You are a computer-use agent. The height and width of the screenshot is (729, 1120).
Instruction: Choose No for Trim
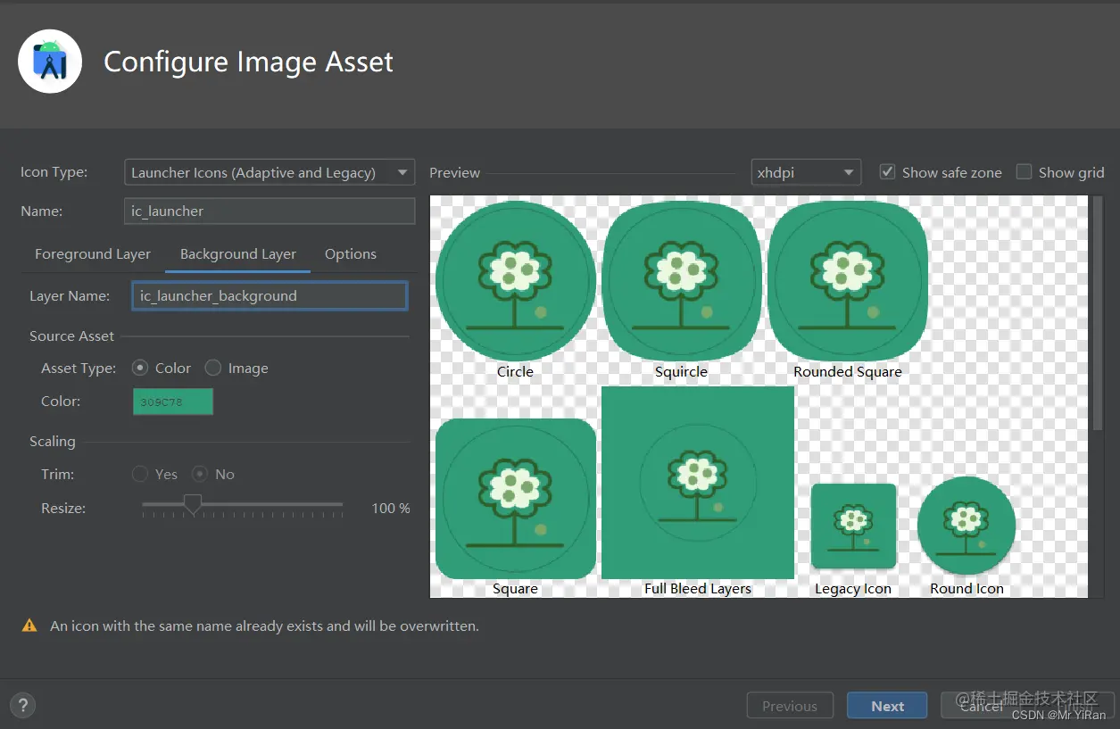(x=200, y=474)
